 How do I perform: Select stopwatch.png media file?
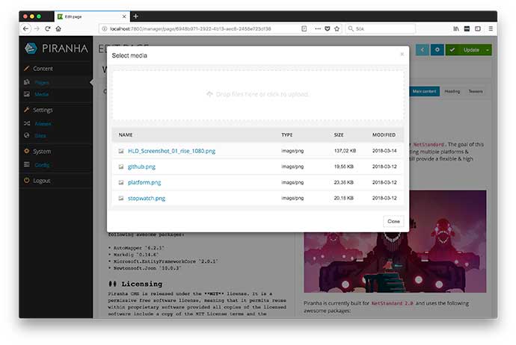147,198
